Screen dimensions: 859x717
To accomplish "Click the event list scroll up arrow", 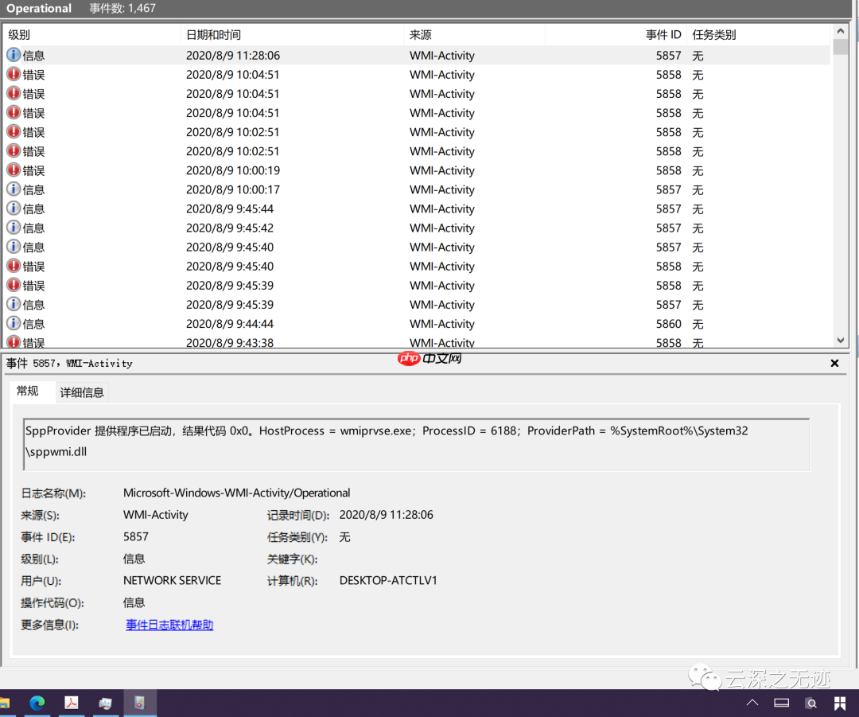I will [x=841, y=31].
